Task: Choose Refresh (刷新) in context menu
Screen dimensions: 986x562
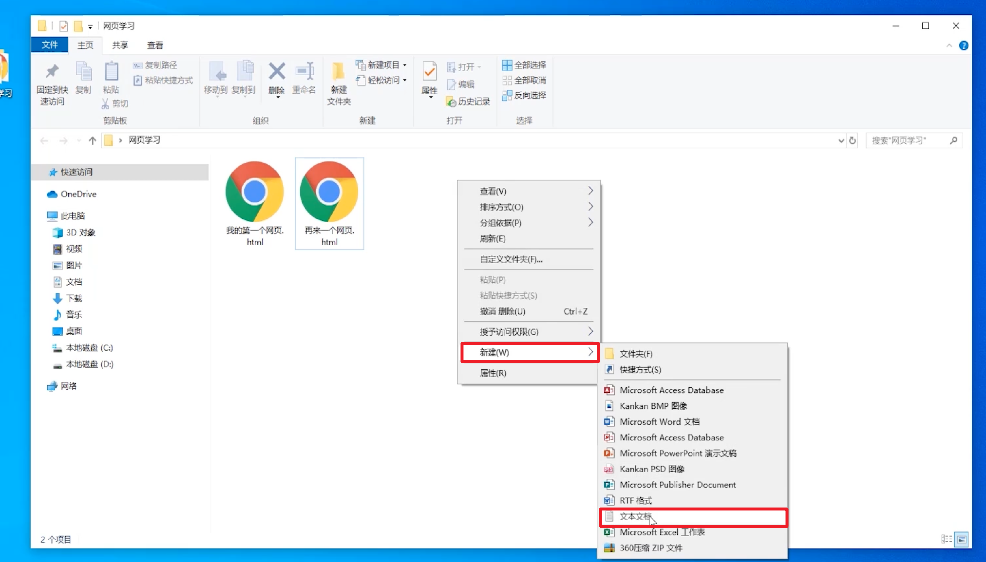Action: point(529,239)
